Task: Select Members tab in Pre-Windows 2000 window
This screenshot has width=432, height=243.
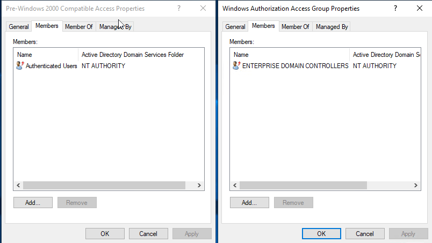Action: [x=47, y=26]
